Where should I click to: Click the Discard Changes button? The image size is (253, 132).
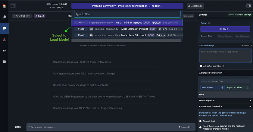pyautogui.click(x=225, y=36)
